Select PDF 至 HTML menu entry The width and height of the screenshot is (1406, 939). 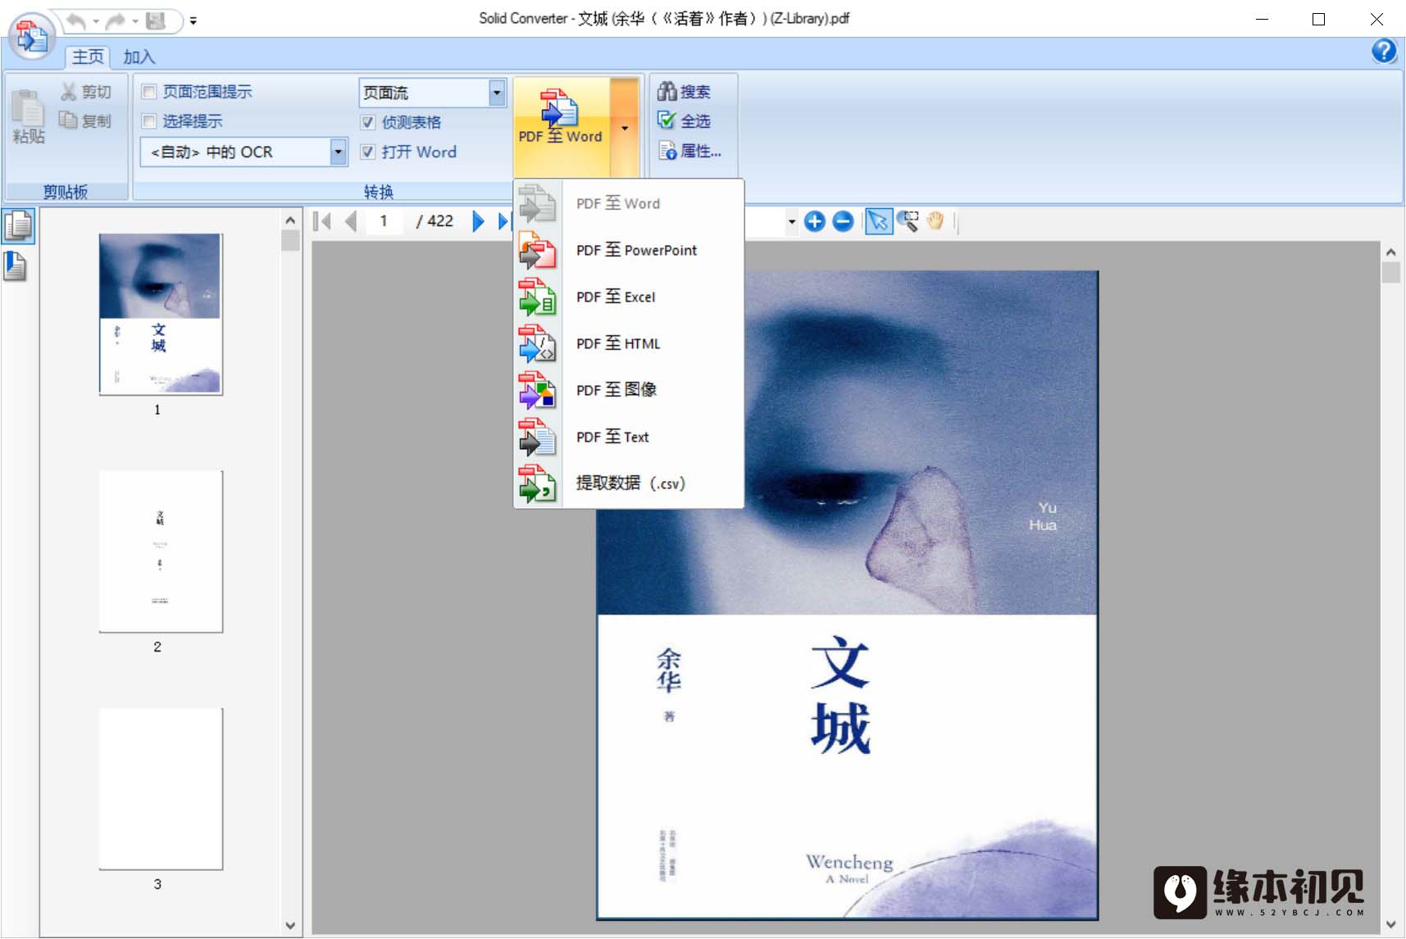tap(629, 343)
